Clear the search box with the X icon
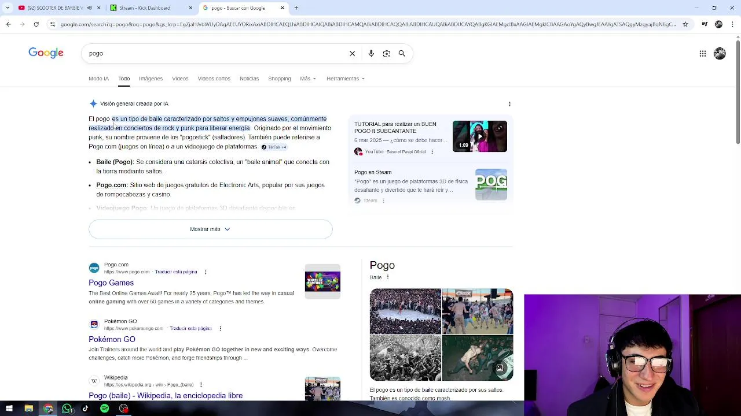The height and width of the screenshot is (416, 741). (x=352, y=54)
